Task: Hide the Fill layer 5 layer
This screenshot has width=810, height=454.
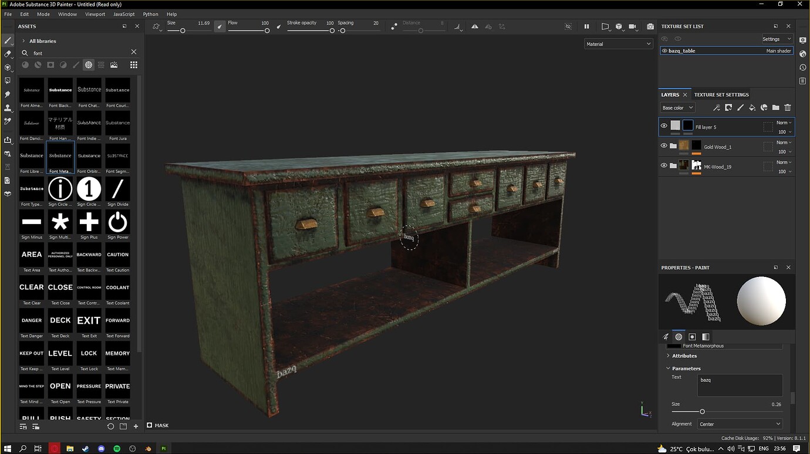Action: [x=664, y=126]
